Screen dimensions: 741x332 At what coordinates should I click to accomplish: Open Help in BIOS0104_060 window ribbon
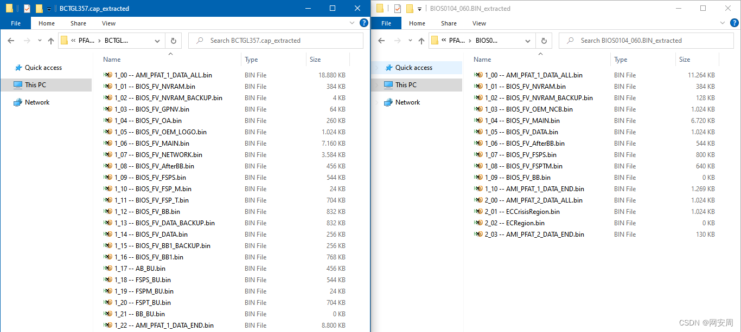(734, 23)
